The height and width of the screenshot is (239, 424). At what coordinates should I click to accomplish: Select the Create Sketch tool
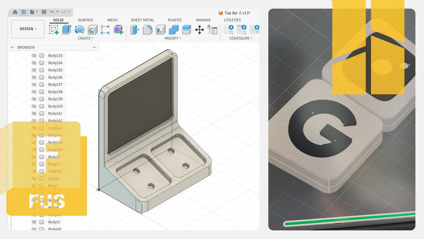pos(54,29)
